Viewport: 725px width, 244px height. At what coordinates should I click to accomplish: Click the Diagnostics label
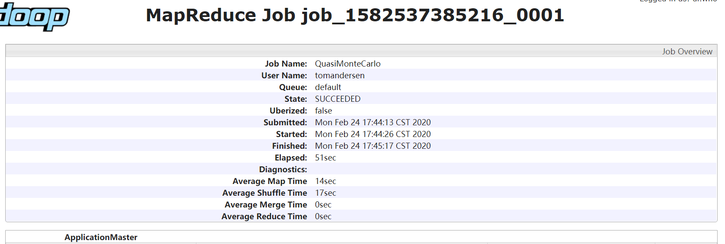[283, 169]
